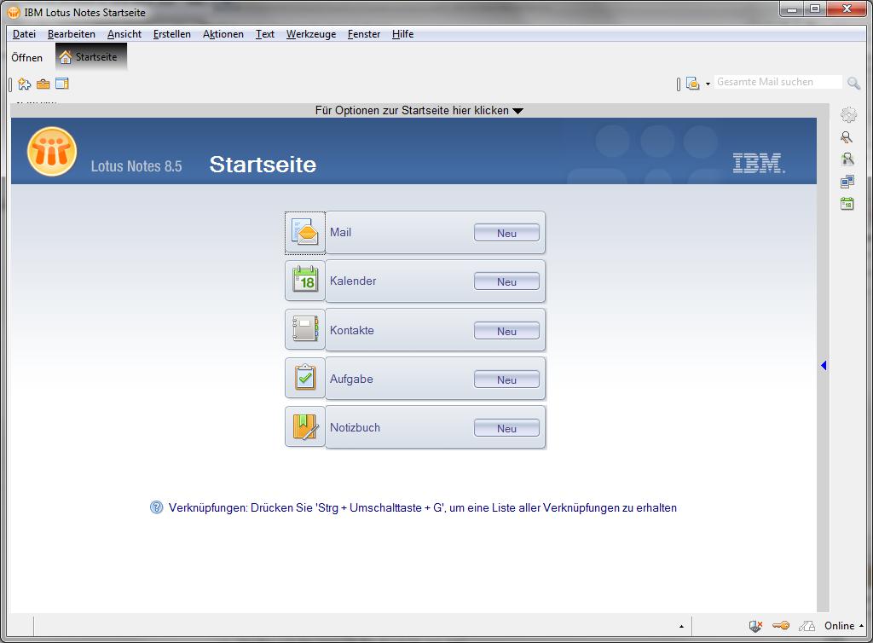Open the Werkzeuge menu

click(x=310, y=34)
